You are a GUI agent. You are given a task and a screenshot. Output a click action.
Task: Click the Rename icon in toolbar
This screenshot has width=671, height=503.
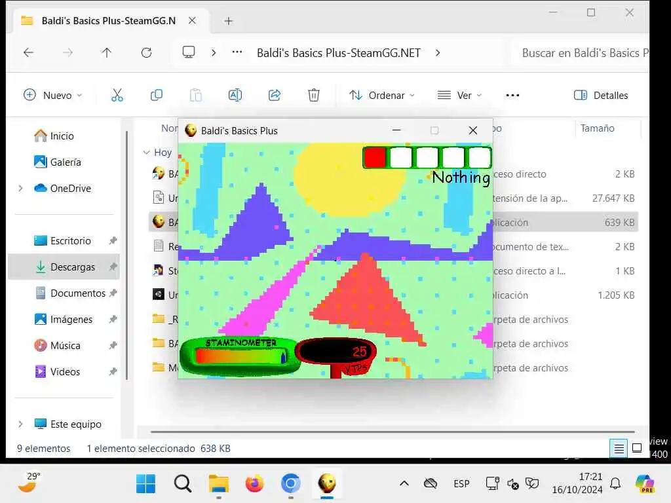(x=235, y=95)
